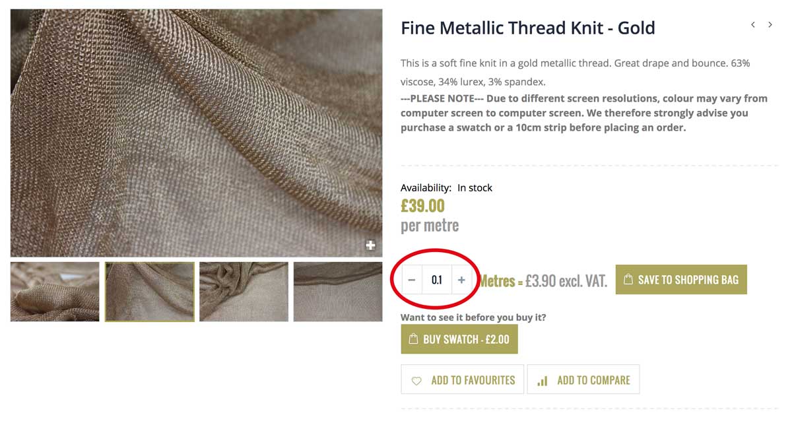
Task: Click the main gold fabric image
Action: pos(196,132)
